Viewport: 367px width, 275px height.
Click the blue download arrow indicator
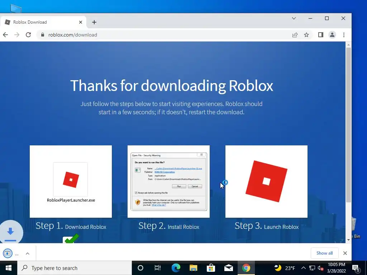pyautogui.click(x=10, y=232)
